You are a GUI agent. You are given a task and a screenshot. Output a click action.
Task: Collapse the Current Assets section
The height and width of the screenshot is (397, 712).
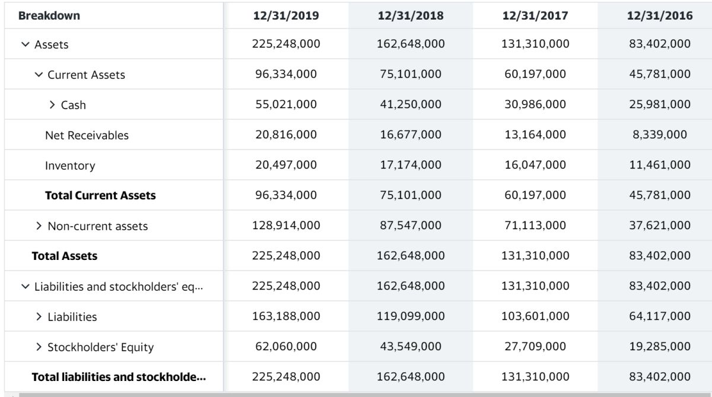[x=39, y=75]
